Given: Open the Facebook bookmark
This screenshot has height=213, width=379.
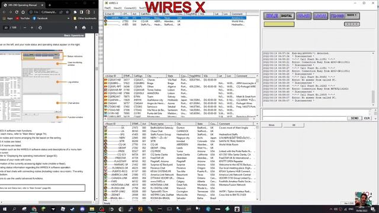Looking at the screenshot, I should [x=40, y=18].
